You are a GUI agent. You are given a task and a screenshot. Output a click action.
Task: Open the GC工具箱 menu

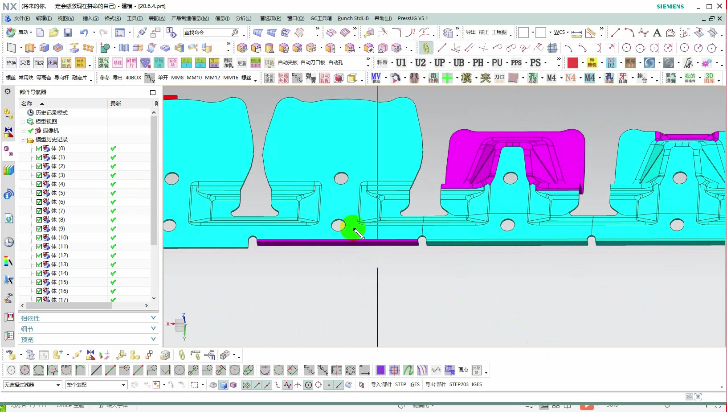[x=321, y=18]
